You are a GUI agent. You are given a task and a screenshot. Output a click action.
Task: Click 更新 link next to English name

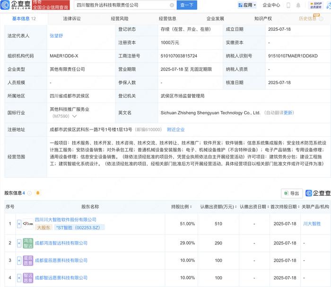point(288,113)
